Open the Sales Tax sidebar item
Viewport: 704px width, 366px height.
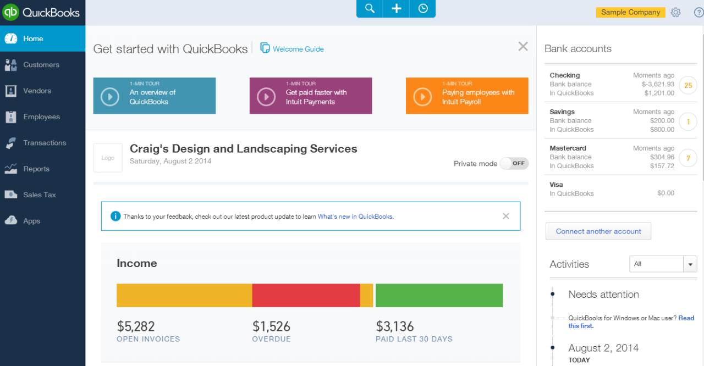[x=40, y=195]
